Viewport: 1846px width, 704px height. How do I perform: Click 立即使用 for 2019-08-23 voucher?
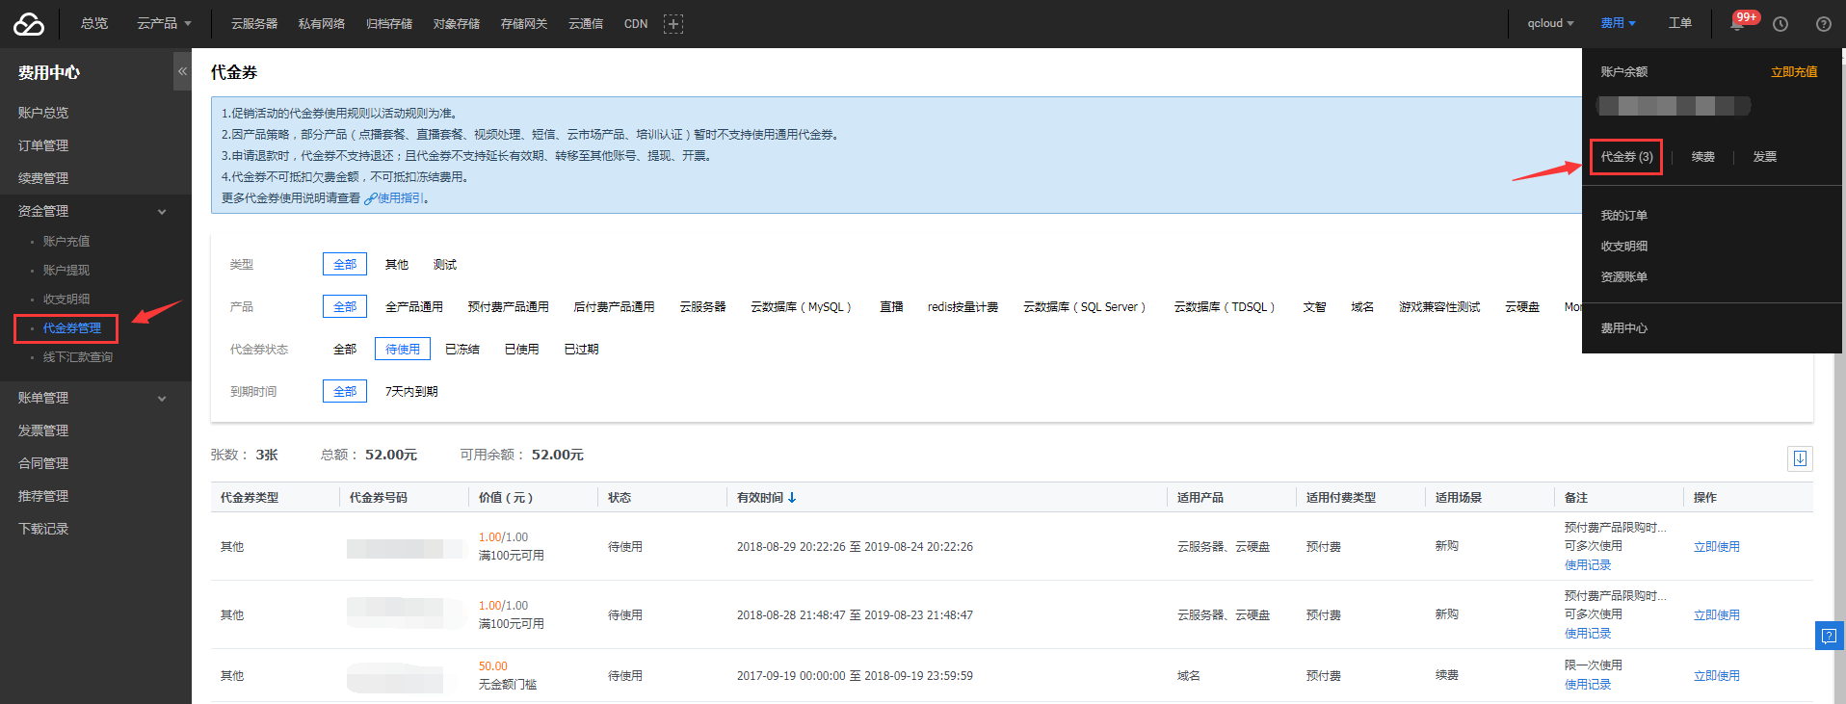[x=1717, y=615]
